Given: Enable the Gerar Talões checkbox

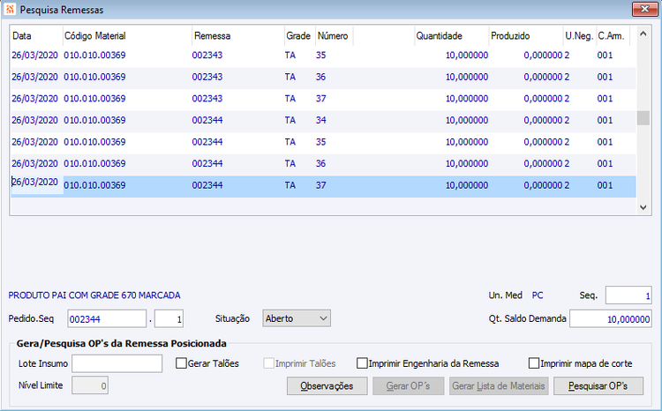Looking at the screenshot, I should pyautogui.click(x=181, y=363).
